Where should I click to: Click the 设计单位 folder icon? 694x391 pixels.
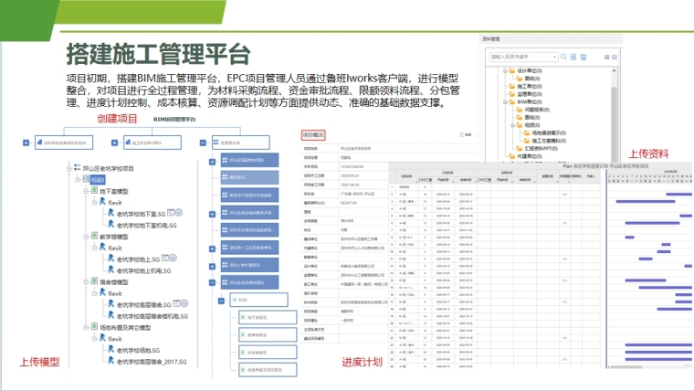pyautogui.click(x=511, y=69)
